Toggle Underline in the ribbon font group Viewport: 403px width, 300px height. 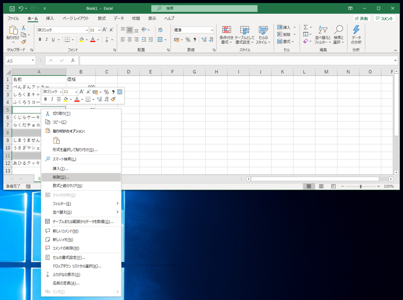(x=53, y=40)
